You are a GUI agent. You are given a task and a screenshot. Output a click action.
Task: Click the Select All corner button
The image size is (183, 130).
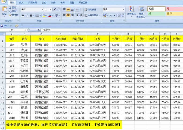click(x=3, y=34)
